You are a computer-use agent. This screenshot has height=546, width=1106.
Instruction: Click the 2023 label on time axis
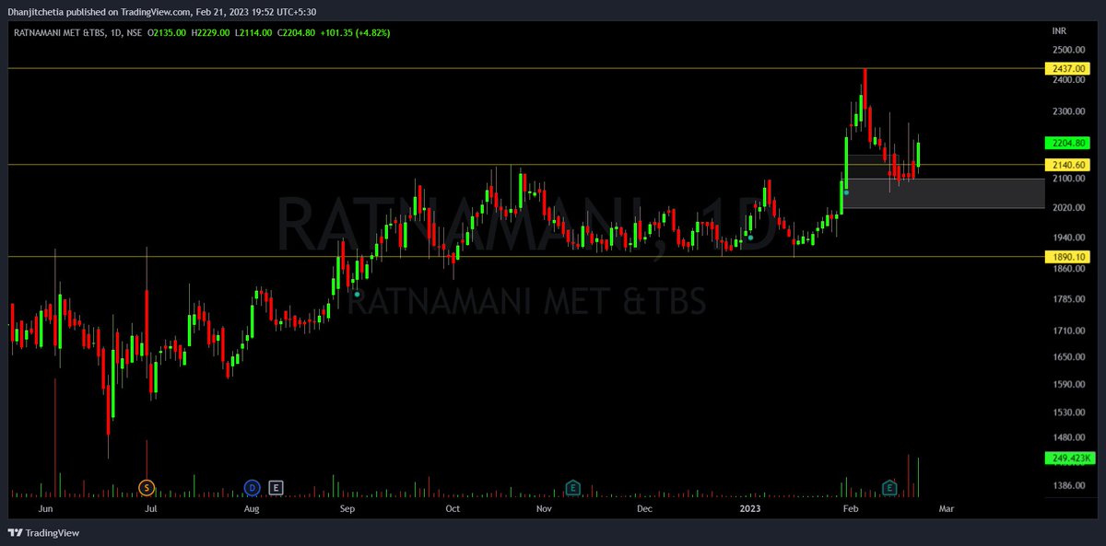pos(751,507)
